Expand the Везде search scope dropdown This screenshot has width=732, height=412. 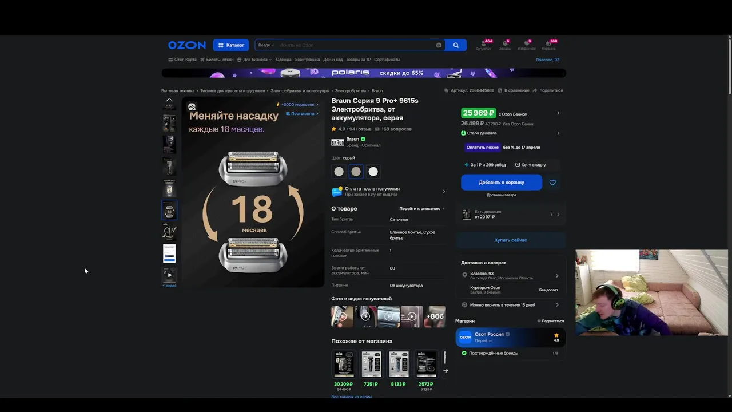tap(266, 45)
